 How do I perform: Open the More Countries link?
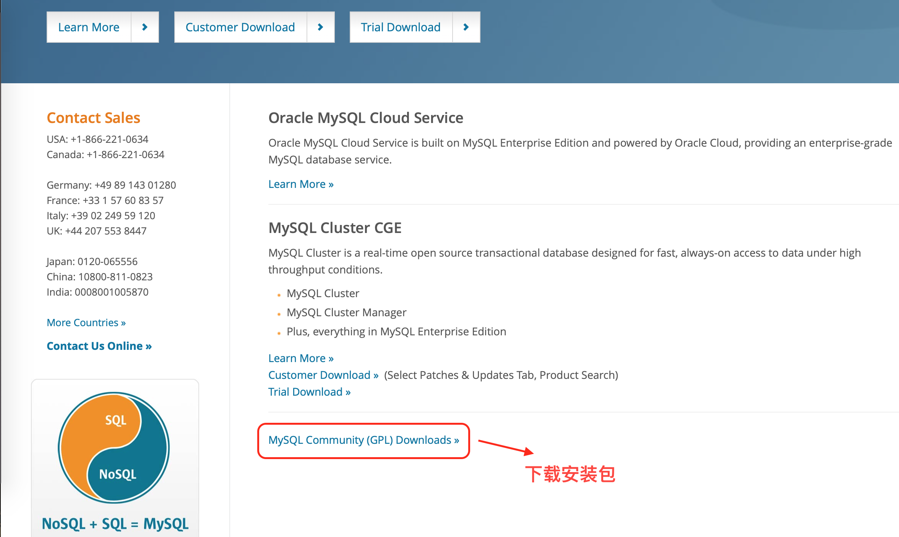pos(86,323)
